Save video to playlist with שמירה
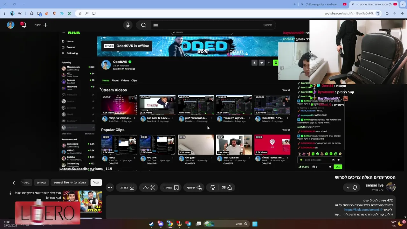This screenshot has height=229, width=407. (x=171, y=187)
